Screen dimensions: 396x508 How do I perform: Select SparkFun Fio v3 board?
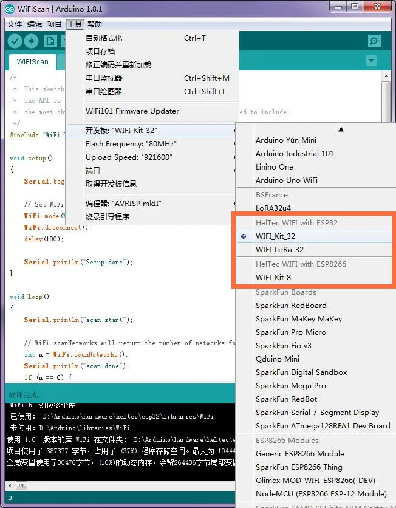[316, 346]
